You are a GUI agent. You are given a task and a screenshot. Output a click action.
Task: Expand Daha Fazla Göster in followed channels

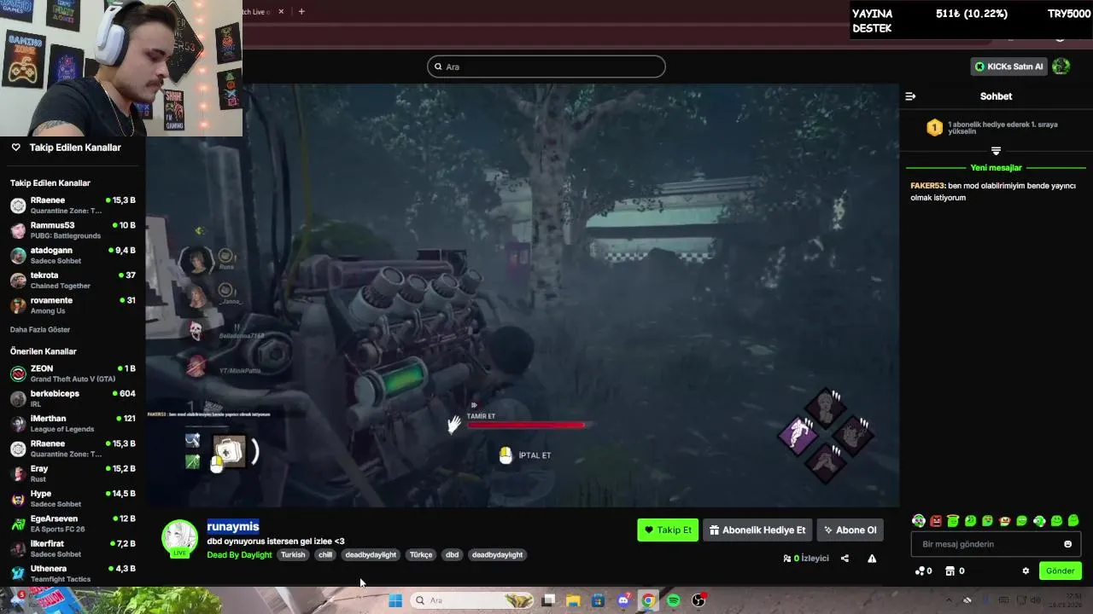coord(40,329)
